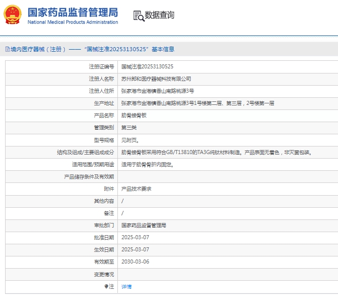
Task: Click the 结构及组成/主要组成成分 label
Action: [86, 152]
